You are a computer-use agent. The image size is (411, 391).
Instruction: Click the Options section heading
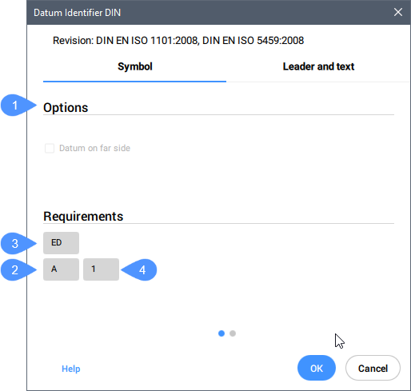[x=66, y=108]
